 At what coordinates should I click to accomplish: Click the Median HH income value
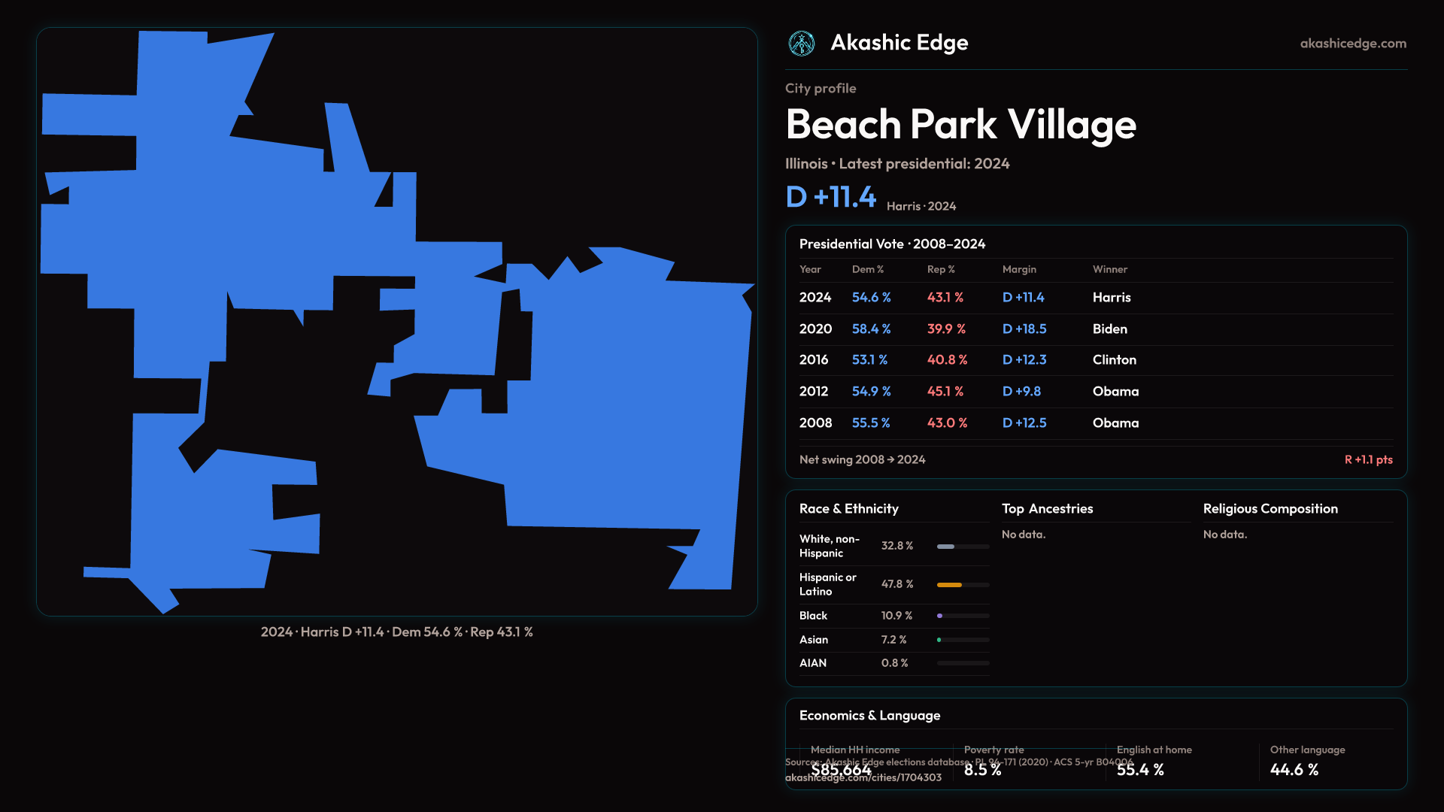pyautogui.click(x=841, y=770)
